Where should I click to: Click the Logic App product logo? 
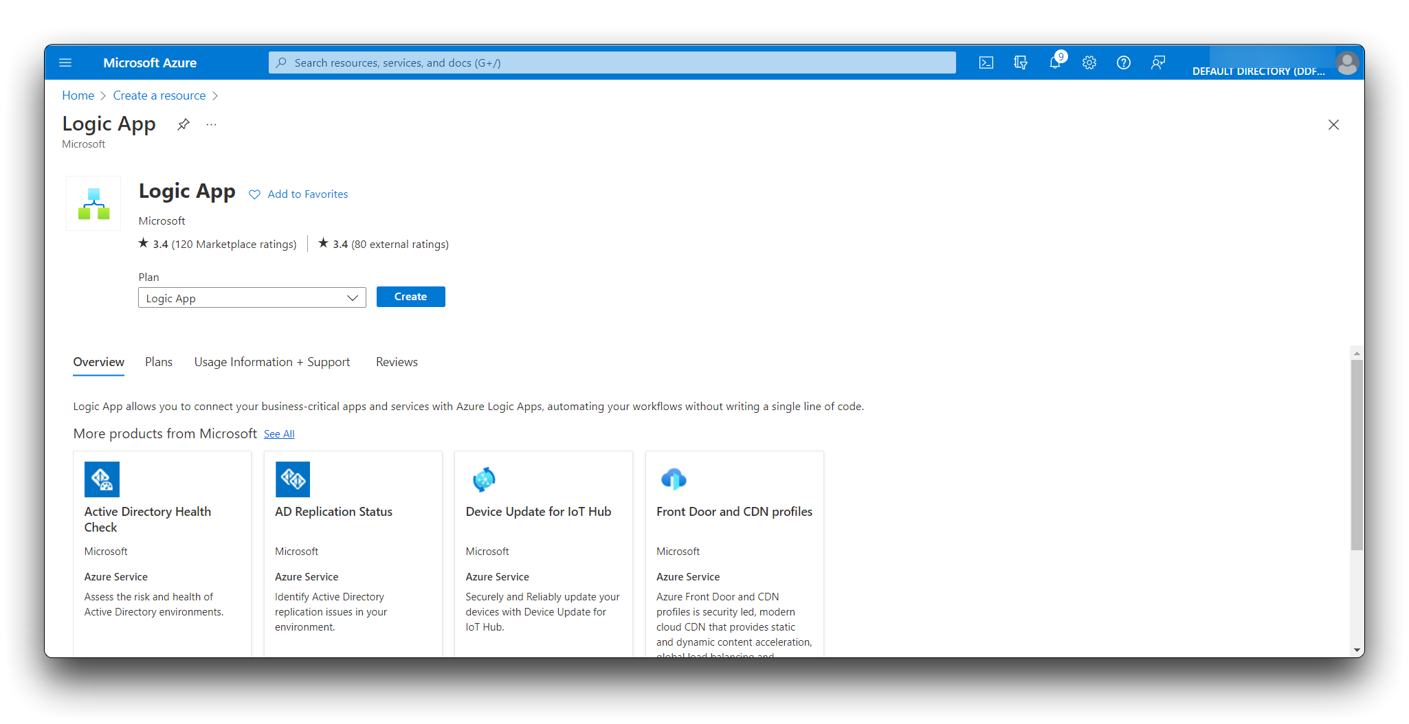pyautogui.click(x=93, y=203)
